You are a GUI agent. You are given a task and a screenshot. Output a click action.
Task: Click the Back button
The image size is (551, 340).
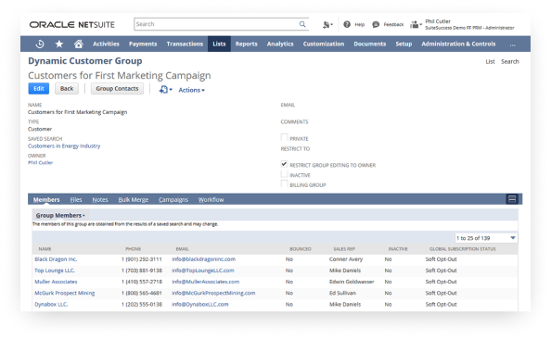[x=67, y=88]
